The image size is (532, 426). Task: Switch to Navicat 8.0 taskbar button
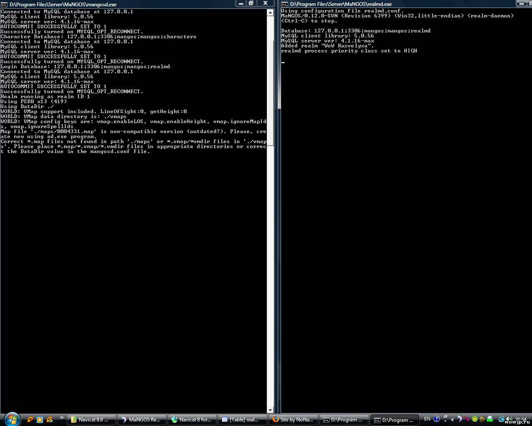click(92, 420)
